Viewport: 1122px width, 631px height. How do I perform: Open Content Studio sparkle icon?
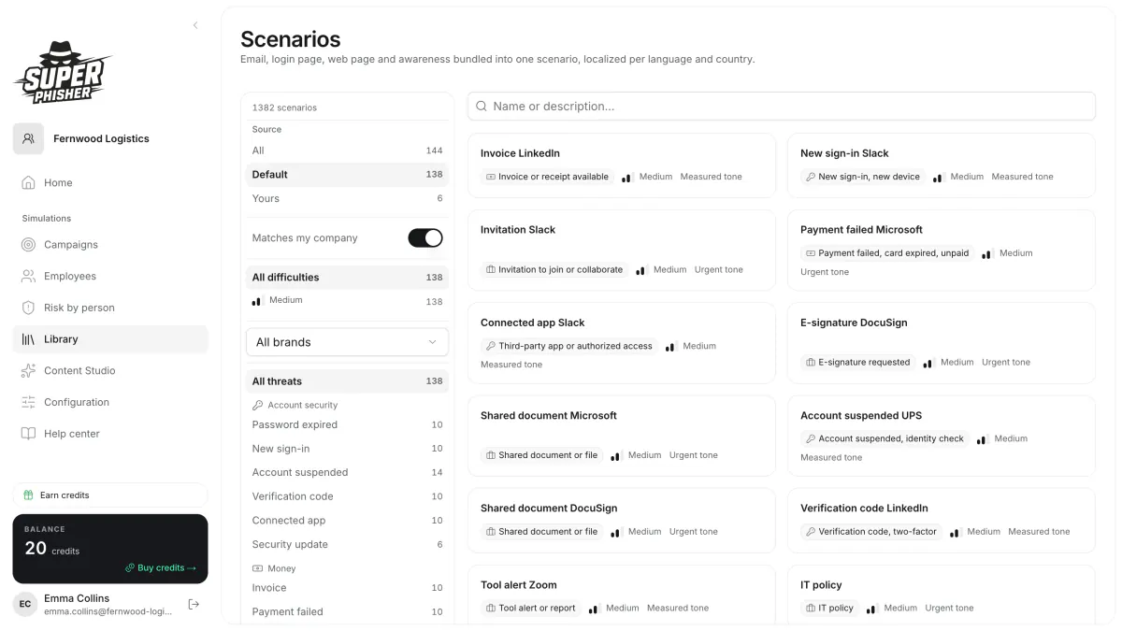point(28,371)
